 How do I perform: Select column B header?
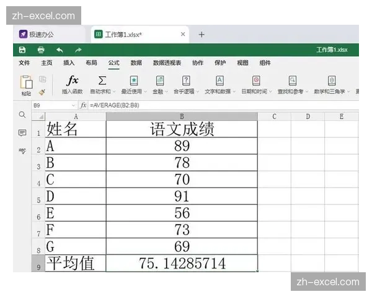[x=182, y=116]
